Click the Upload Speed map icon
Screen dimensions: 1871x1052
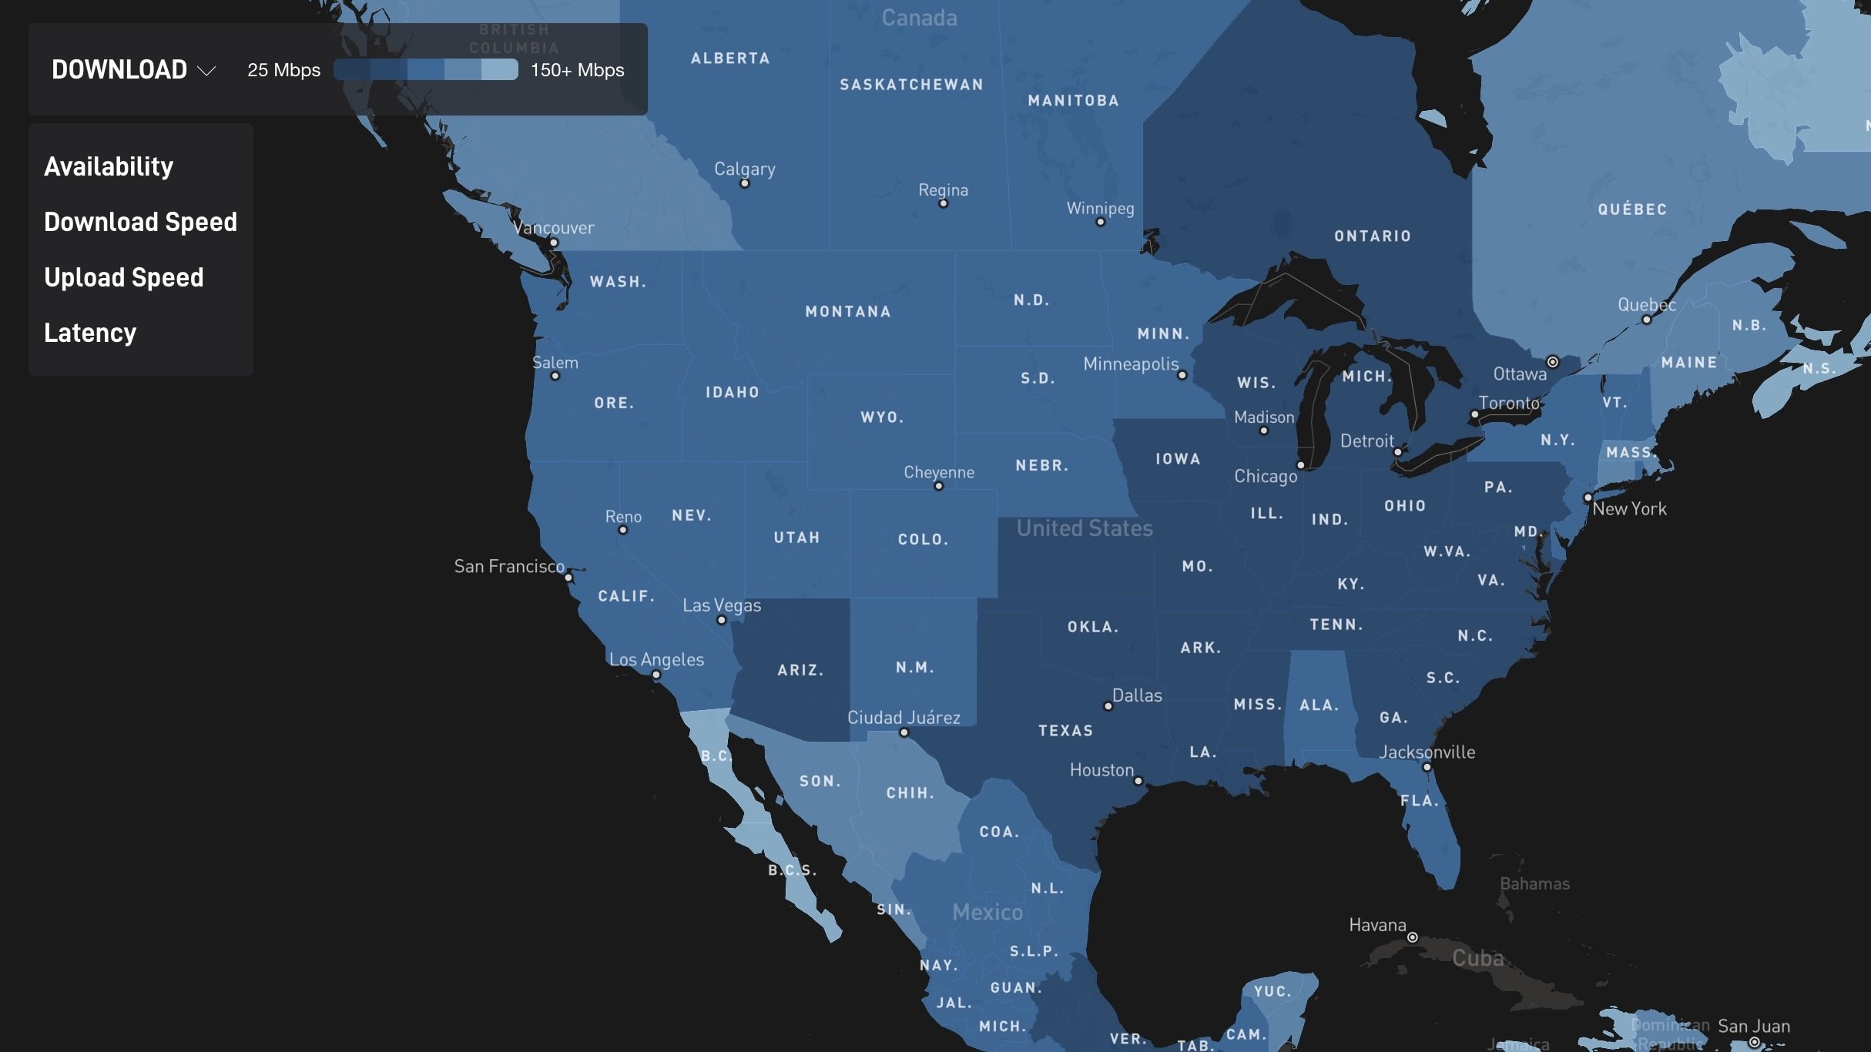[x=123, y=276]
